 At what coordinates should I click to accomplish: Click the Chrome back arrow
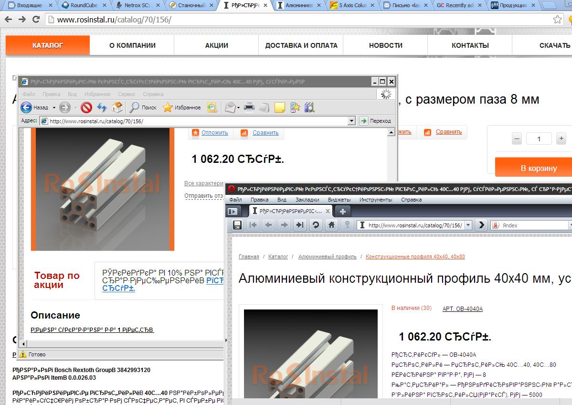click(x=9, y=19)
